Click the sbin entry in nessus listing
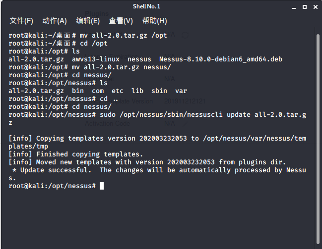Viewport: 322px width, 249px height. point(159,91)
